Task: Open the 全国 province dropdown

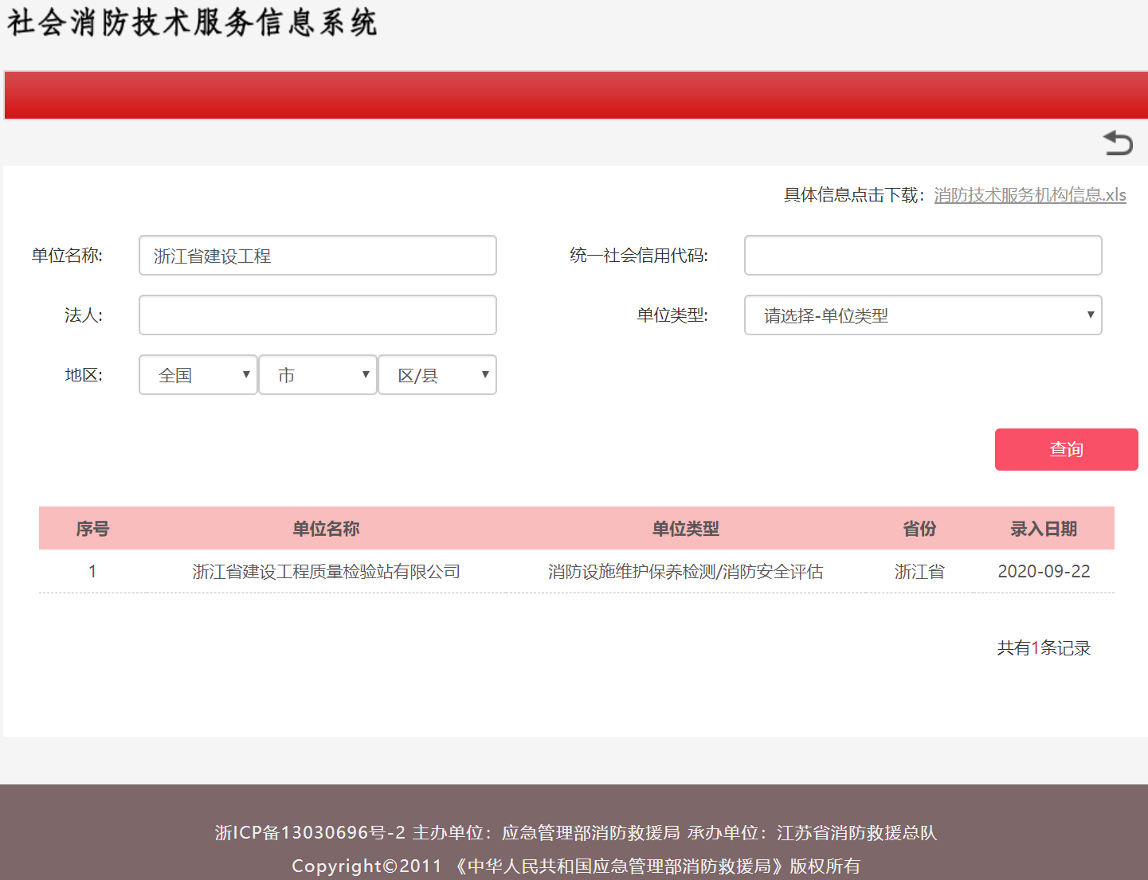Action: tap(198, 375)
